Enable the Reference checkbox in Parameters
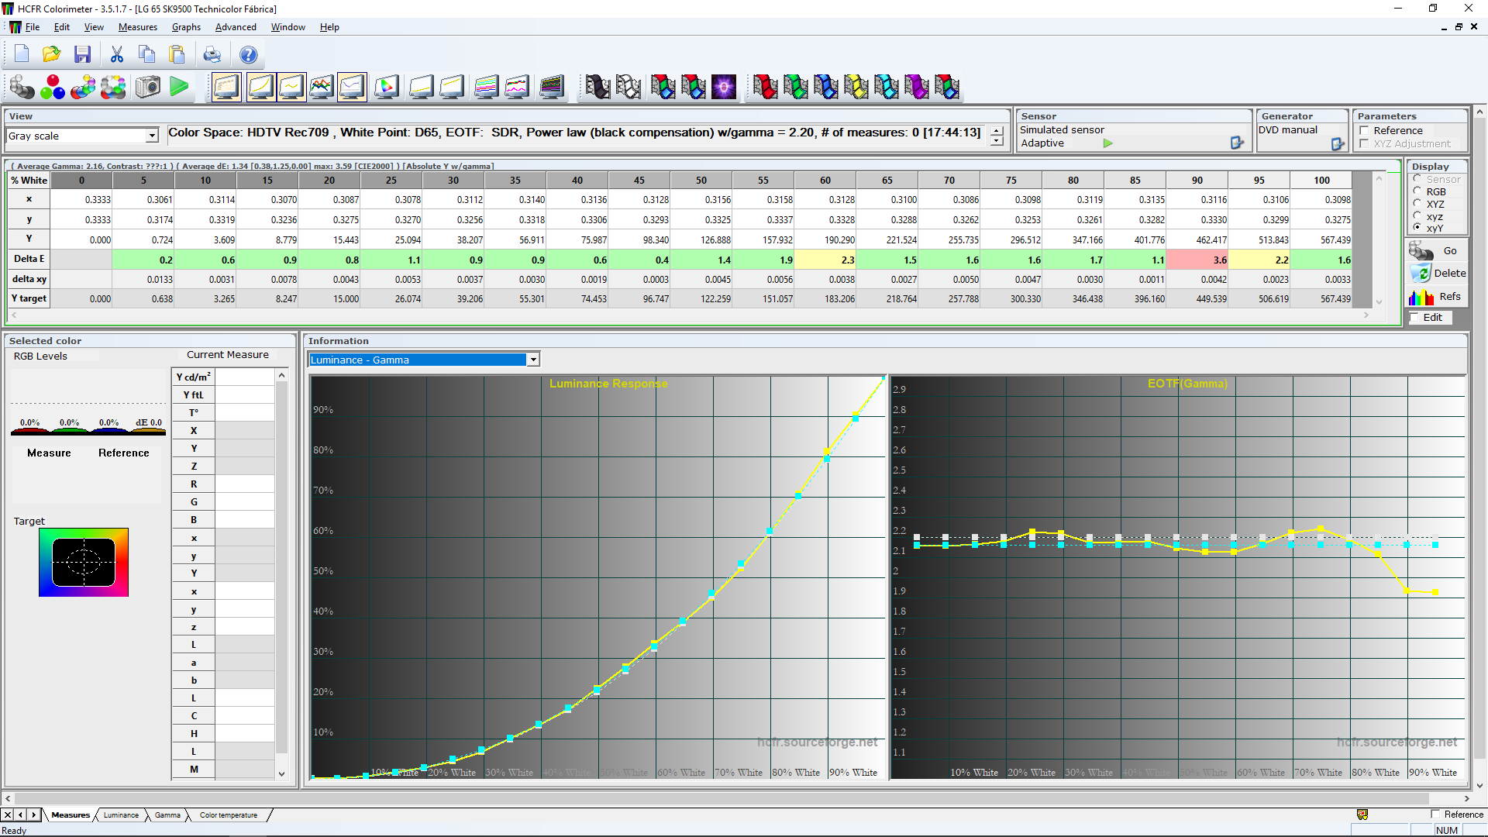 pos(1365,131)
